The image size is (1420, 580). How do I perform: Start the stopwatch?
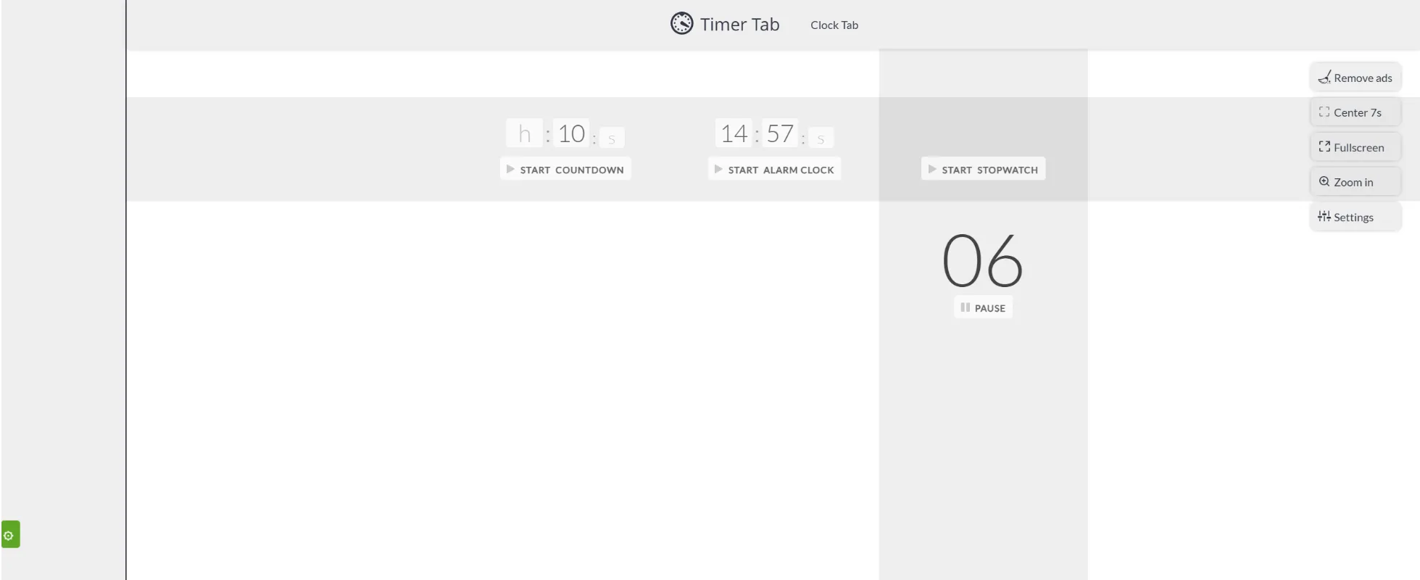tap(983, 170)
